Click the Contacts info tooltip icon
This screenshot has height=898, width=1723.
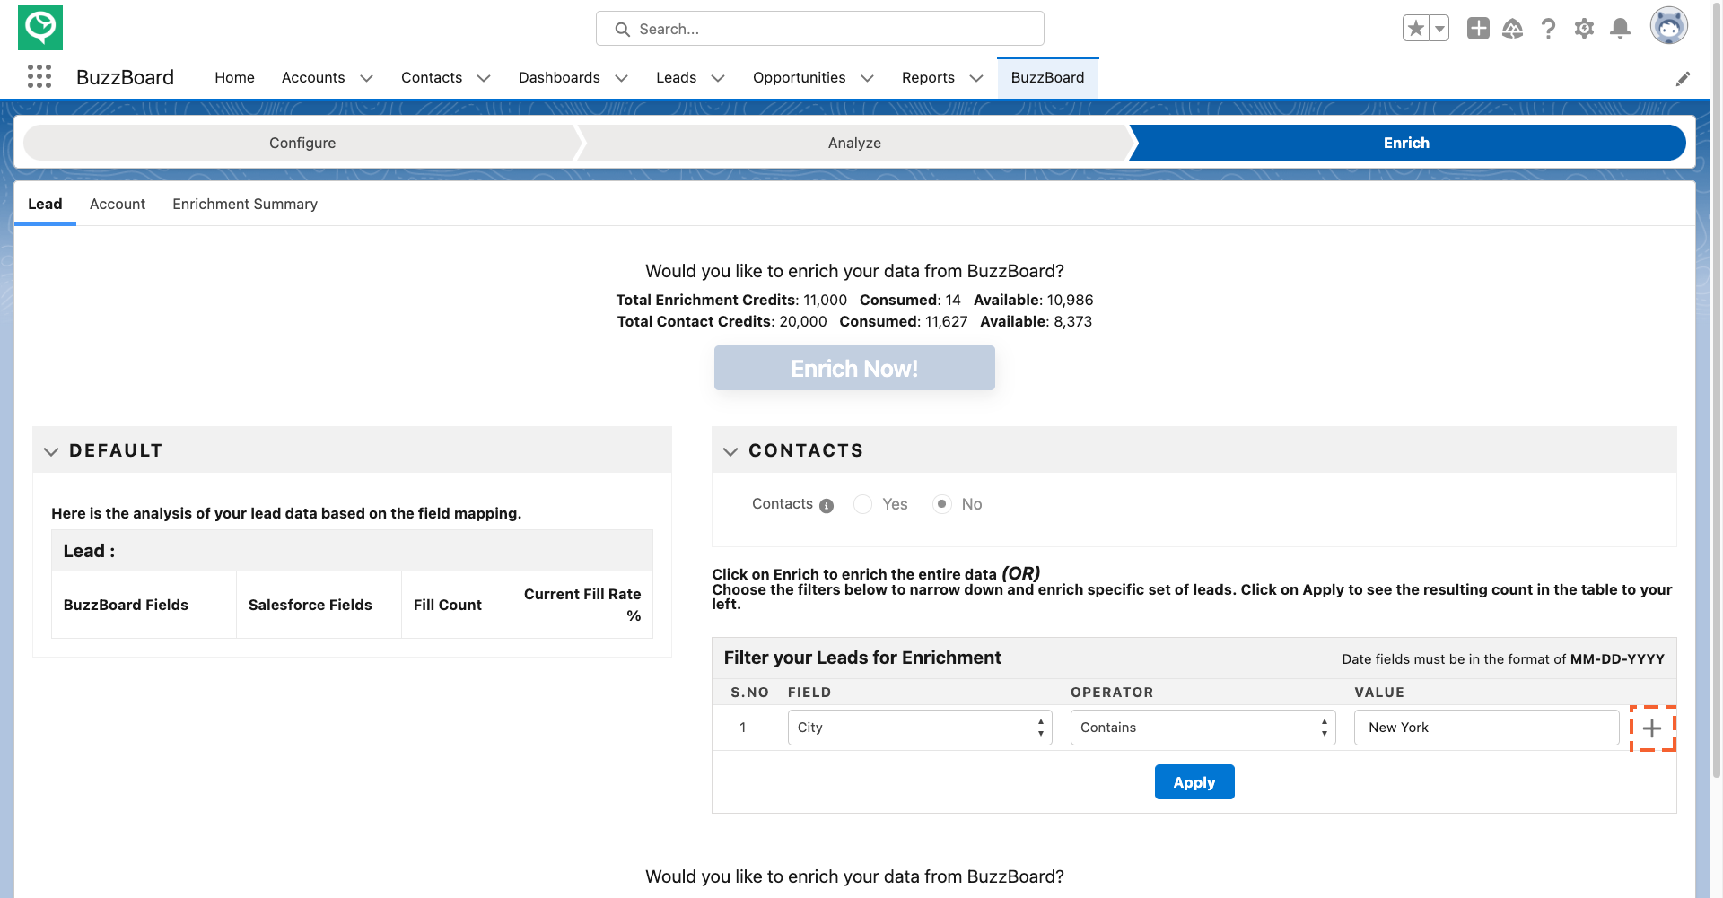click(827, 506)
